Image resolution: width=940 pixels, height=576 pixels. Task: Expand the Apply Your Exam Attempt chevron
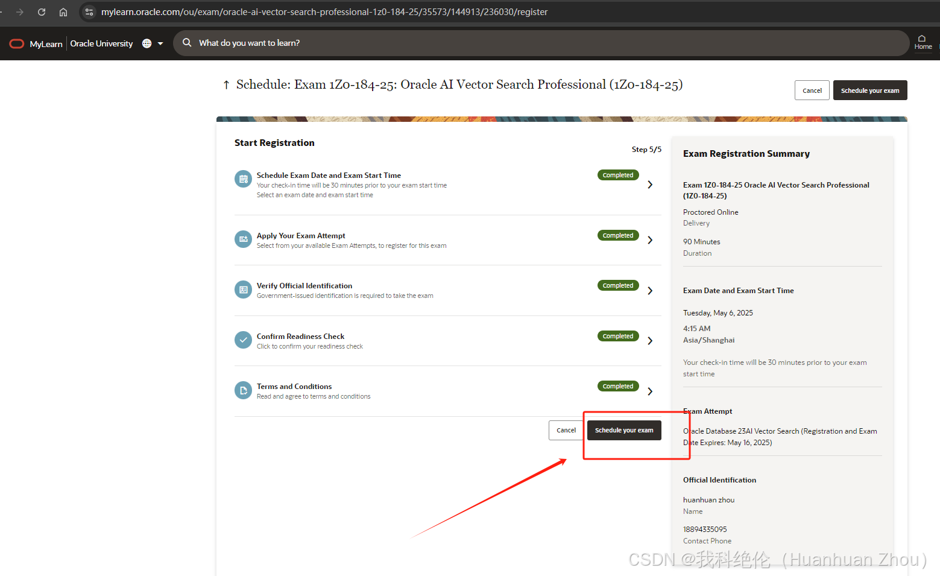click(x=650, y=240)
